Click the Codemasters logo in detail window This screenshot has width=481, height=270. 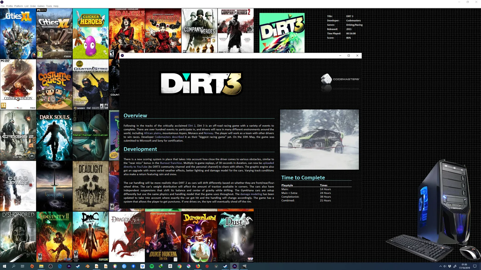(x=340, y=79)
